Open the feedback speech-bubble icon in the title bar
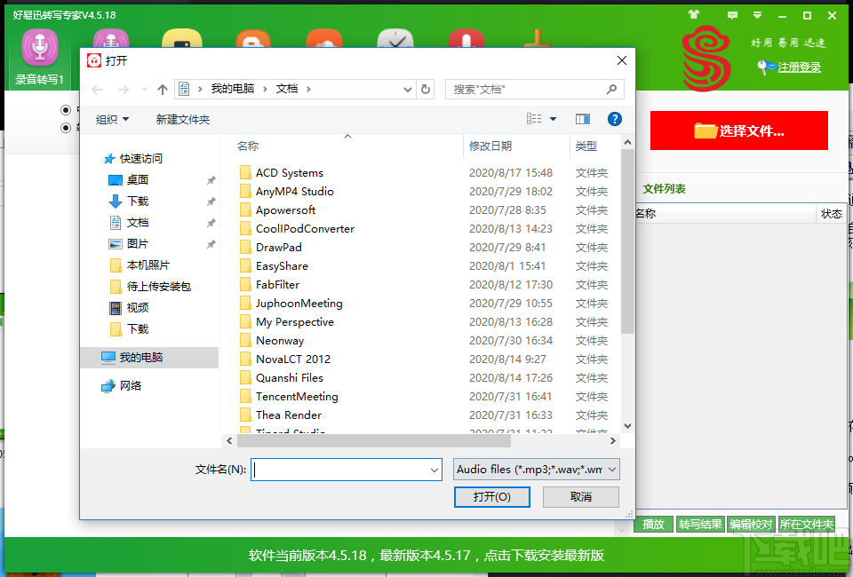The height and width of the screenshot is (577, 853). coord(734,14)
